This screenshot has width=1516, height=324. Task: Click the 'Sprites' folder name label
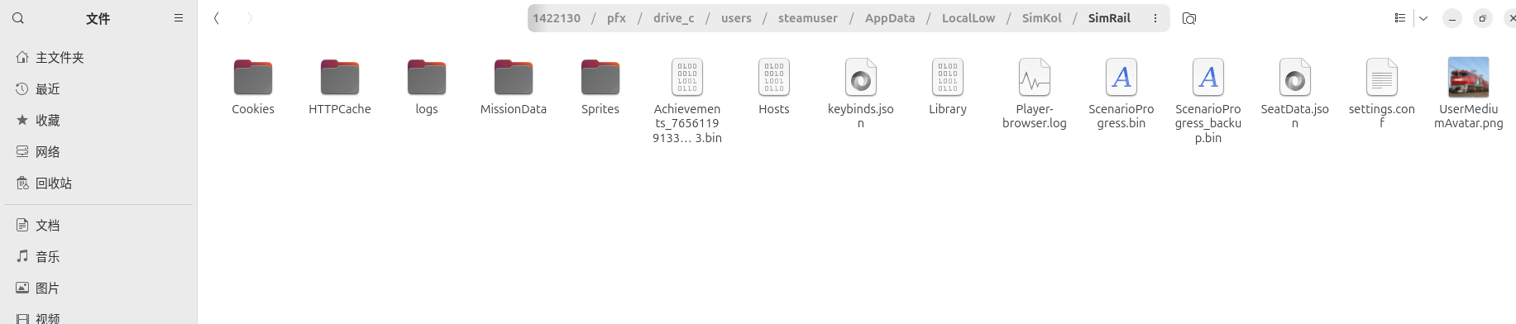pos(600,109)
